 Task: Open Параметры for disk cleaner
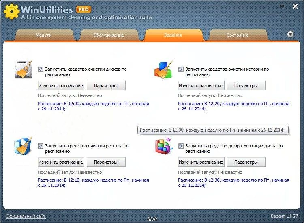click(106, 86)
